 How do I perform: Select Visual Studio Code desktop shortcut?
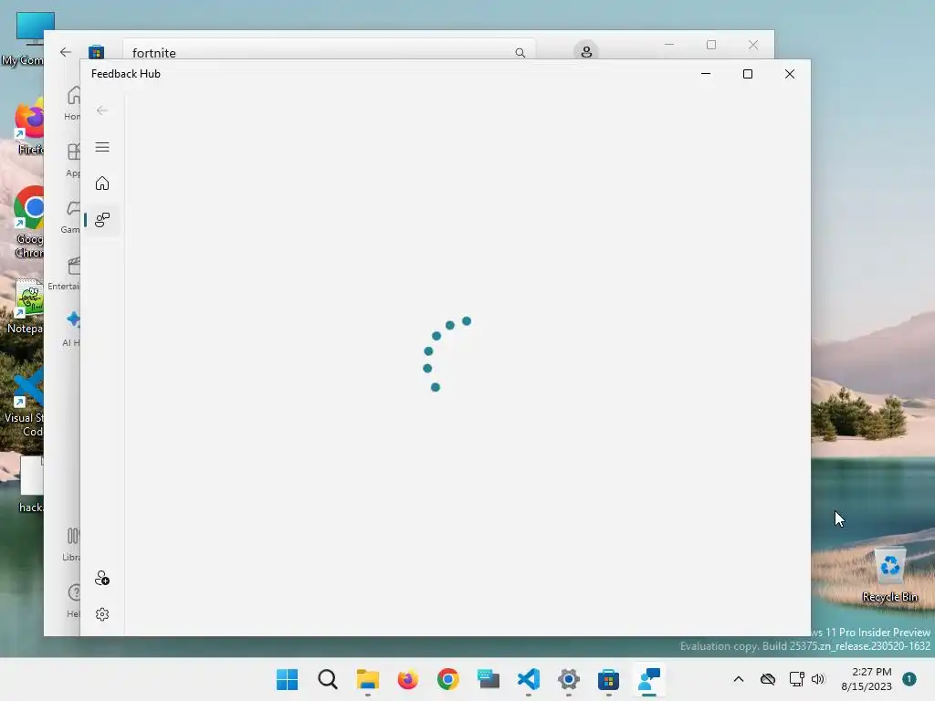pyautogui.click(x=25, y=403)
